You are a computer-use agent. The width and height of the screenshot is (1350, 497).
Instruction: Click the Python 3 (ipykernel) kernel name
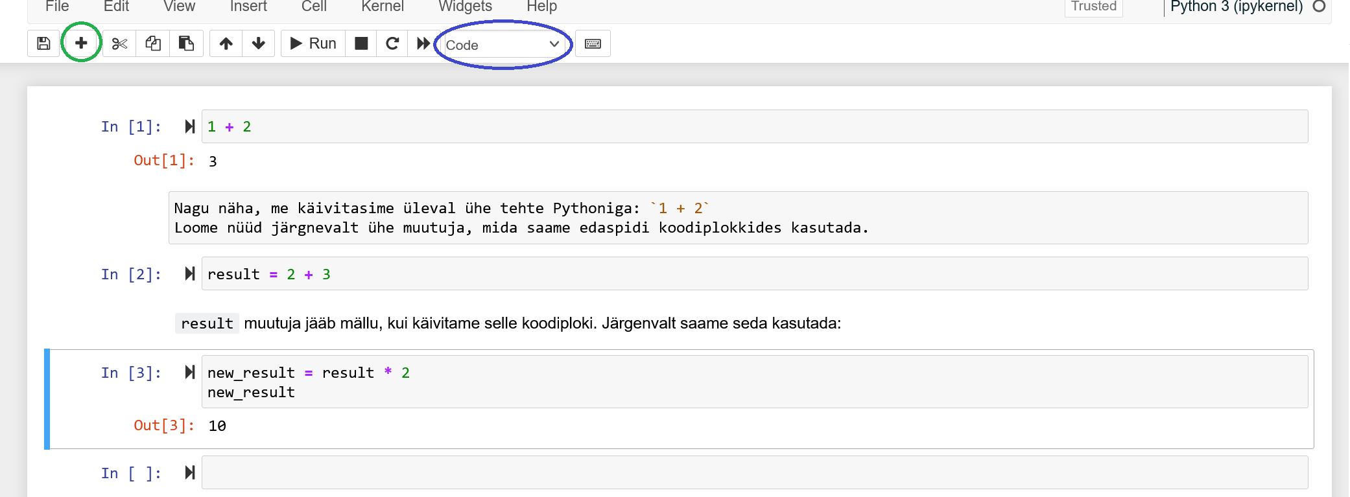(1236, 6)
